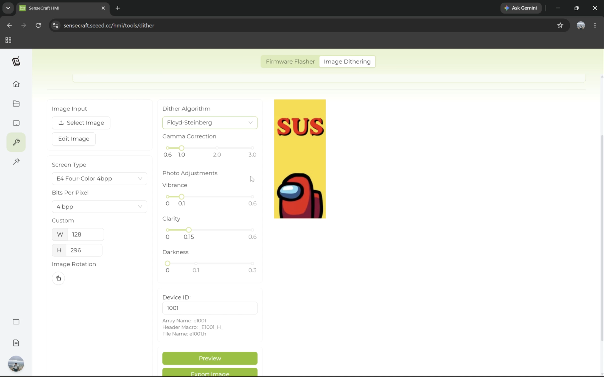Bookmark this page with star icon
The image size is (604, 377).
pyautogui.click(x=560, y=25)
